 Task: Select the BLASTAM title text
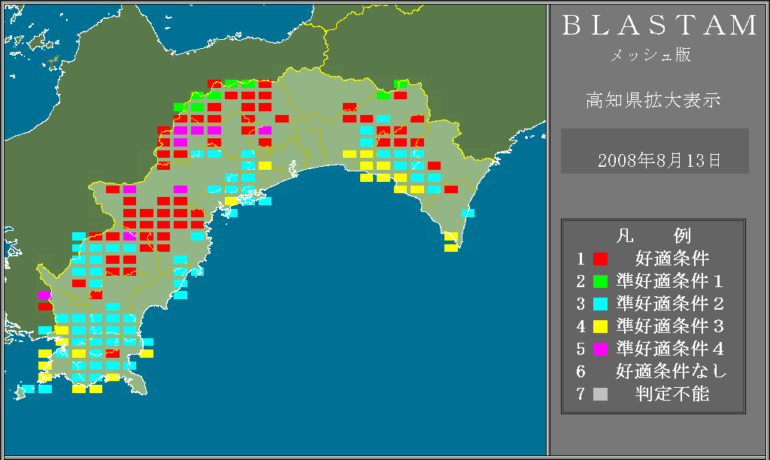tap(659, 25)
